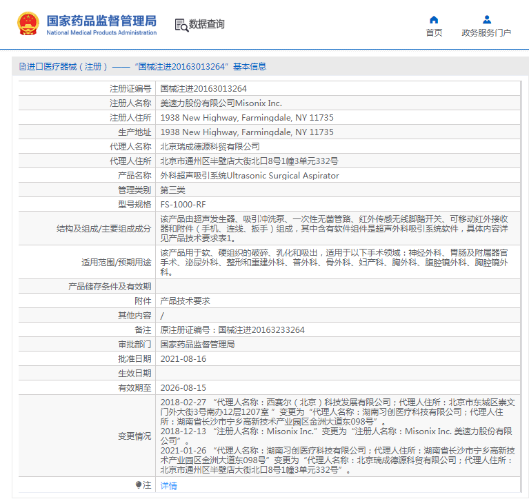
Task: Click the 其他内容 slash value
Action: tap(162, 316)
